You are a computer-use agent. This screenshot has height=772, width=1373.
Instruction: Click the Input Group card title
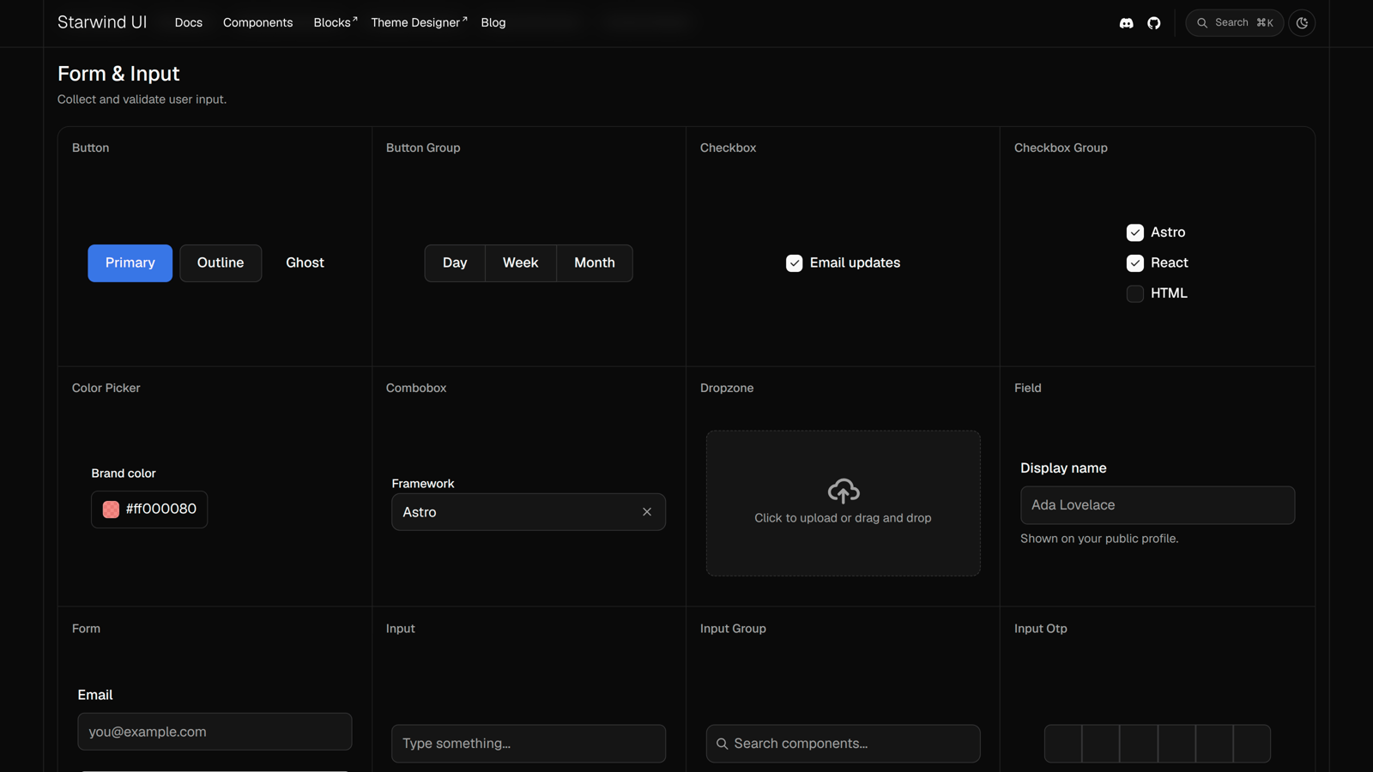pyautogui.click(x=733, y=629)
